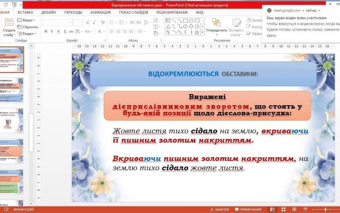Open the Layout (Макет) dropdown
This screenshot has width=340, height=213.
tap(28, 20)
